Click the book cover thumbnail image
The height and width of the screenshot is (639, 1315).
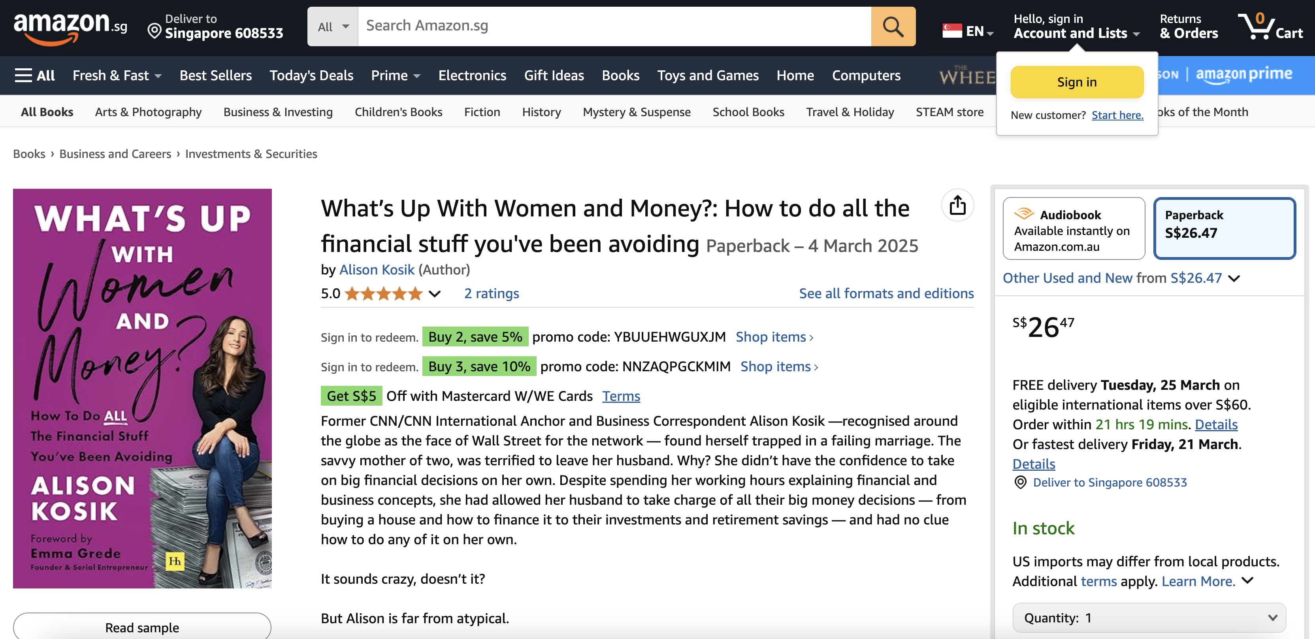coord(142,388)
